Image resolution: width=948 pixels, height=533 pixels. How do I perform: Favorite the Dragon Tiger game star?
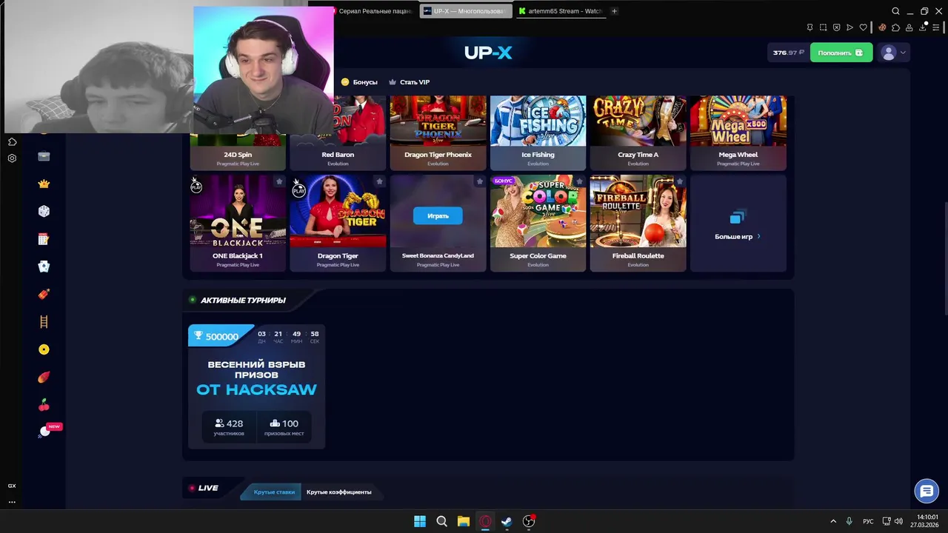click(x=379, y=181)
